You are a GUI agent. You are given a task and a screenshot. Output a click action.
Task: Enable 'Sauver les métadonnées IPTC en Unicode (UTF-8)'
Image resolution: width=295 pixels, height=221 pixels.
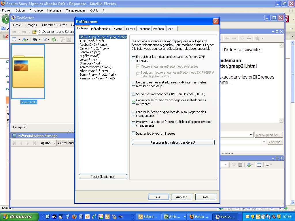tap(133, 94)
